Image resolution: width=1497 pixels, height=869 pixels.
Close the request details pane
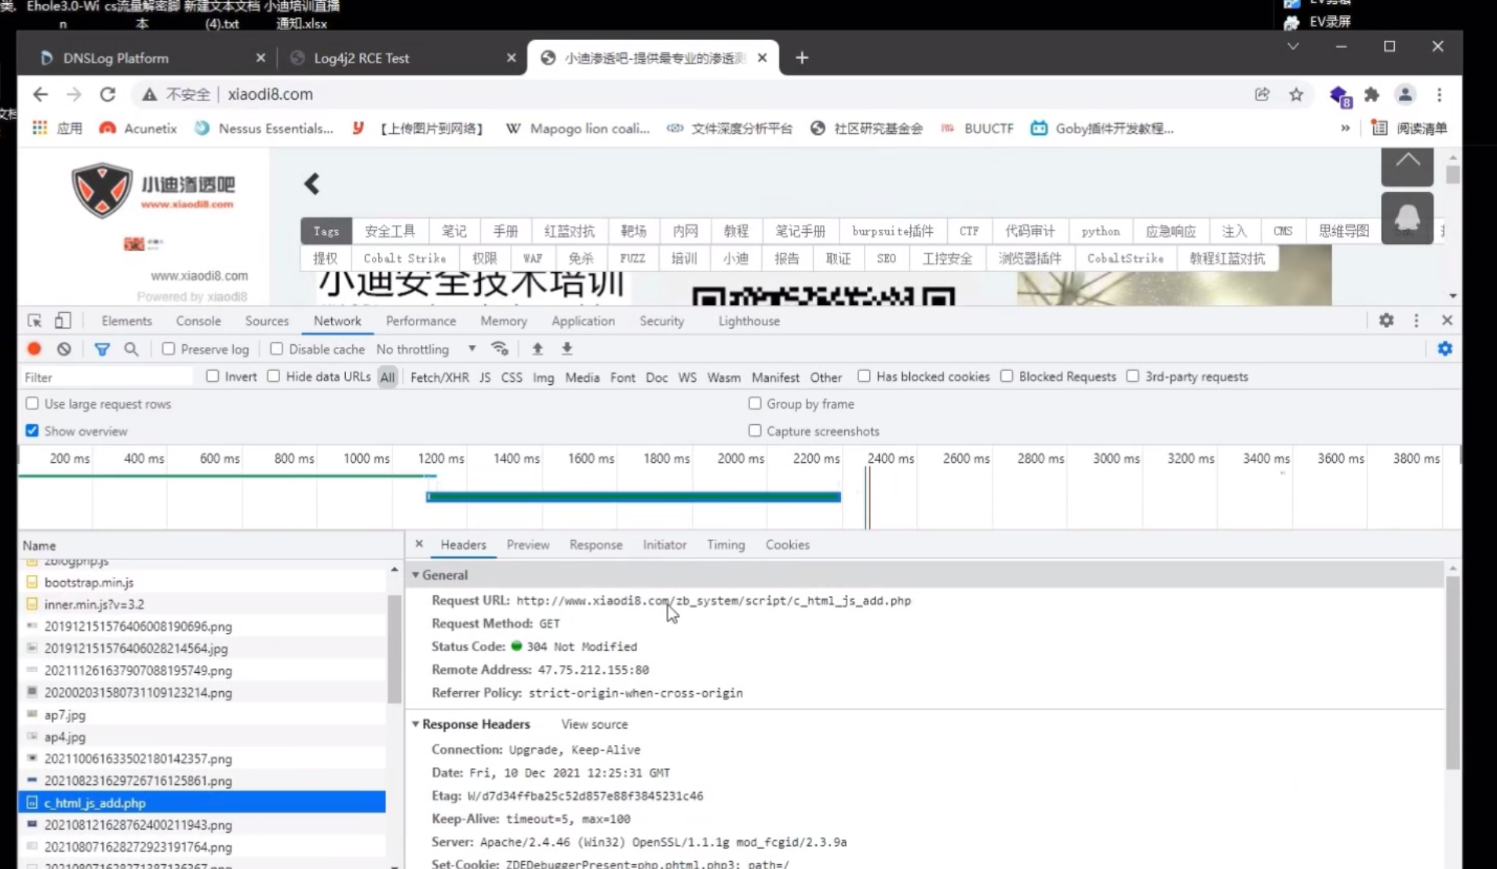click(x=419, y=544)
